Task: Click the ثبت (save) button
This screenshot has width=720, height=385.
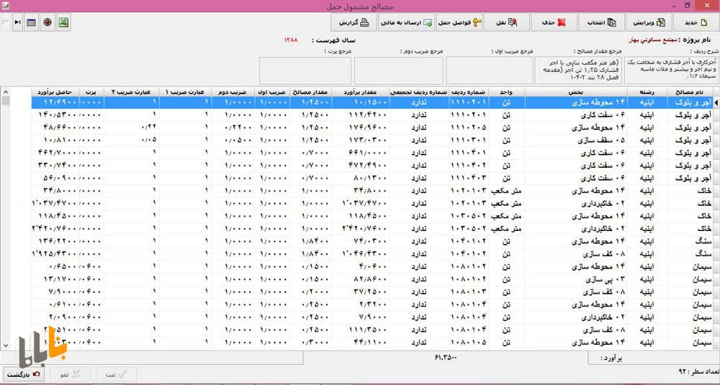Action: point(116,374)
